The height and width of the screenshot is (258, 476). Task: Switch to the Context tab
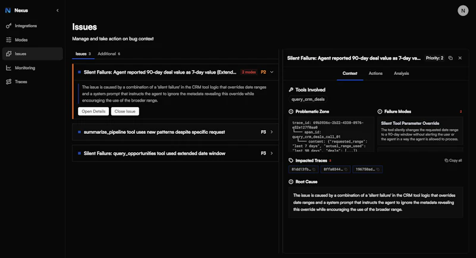tap(350, 73)
